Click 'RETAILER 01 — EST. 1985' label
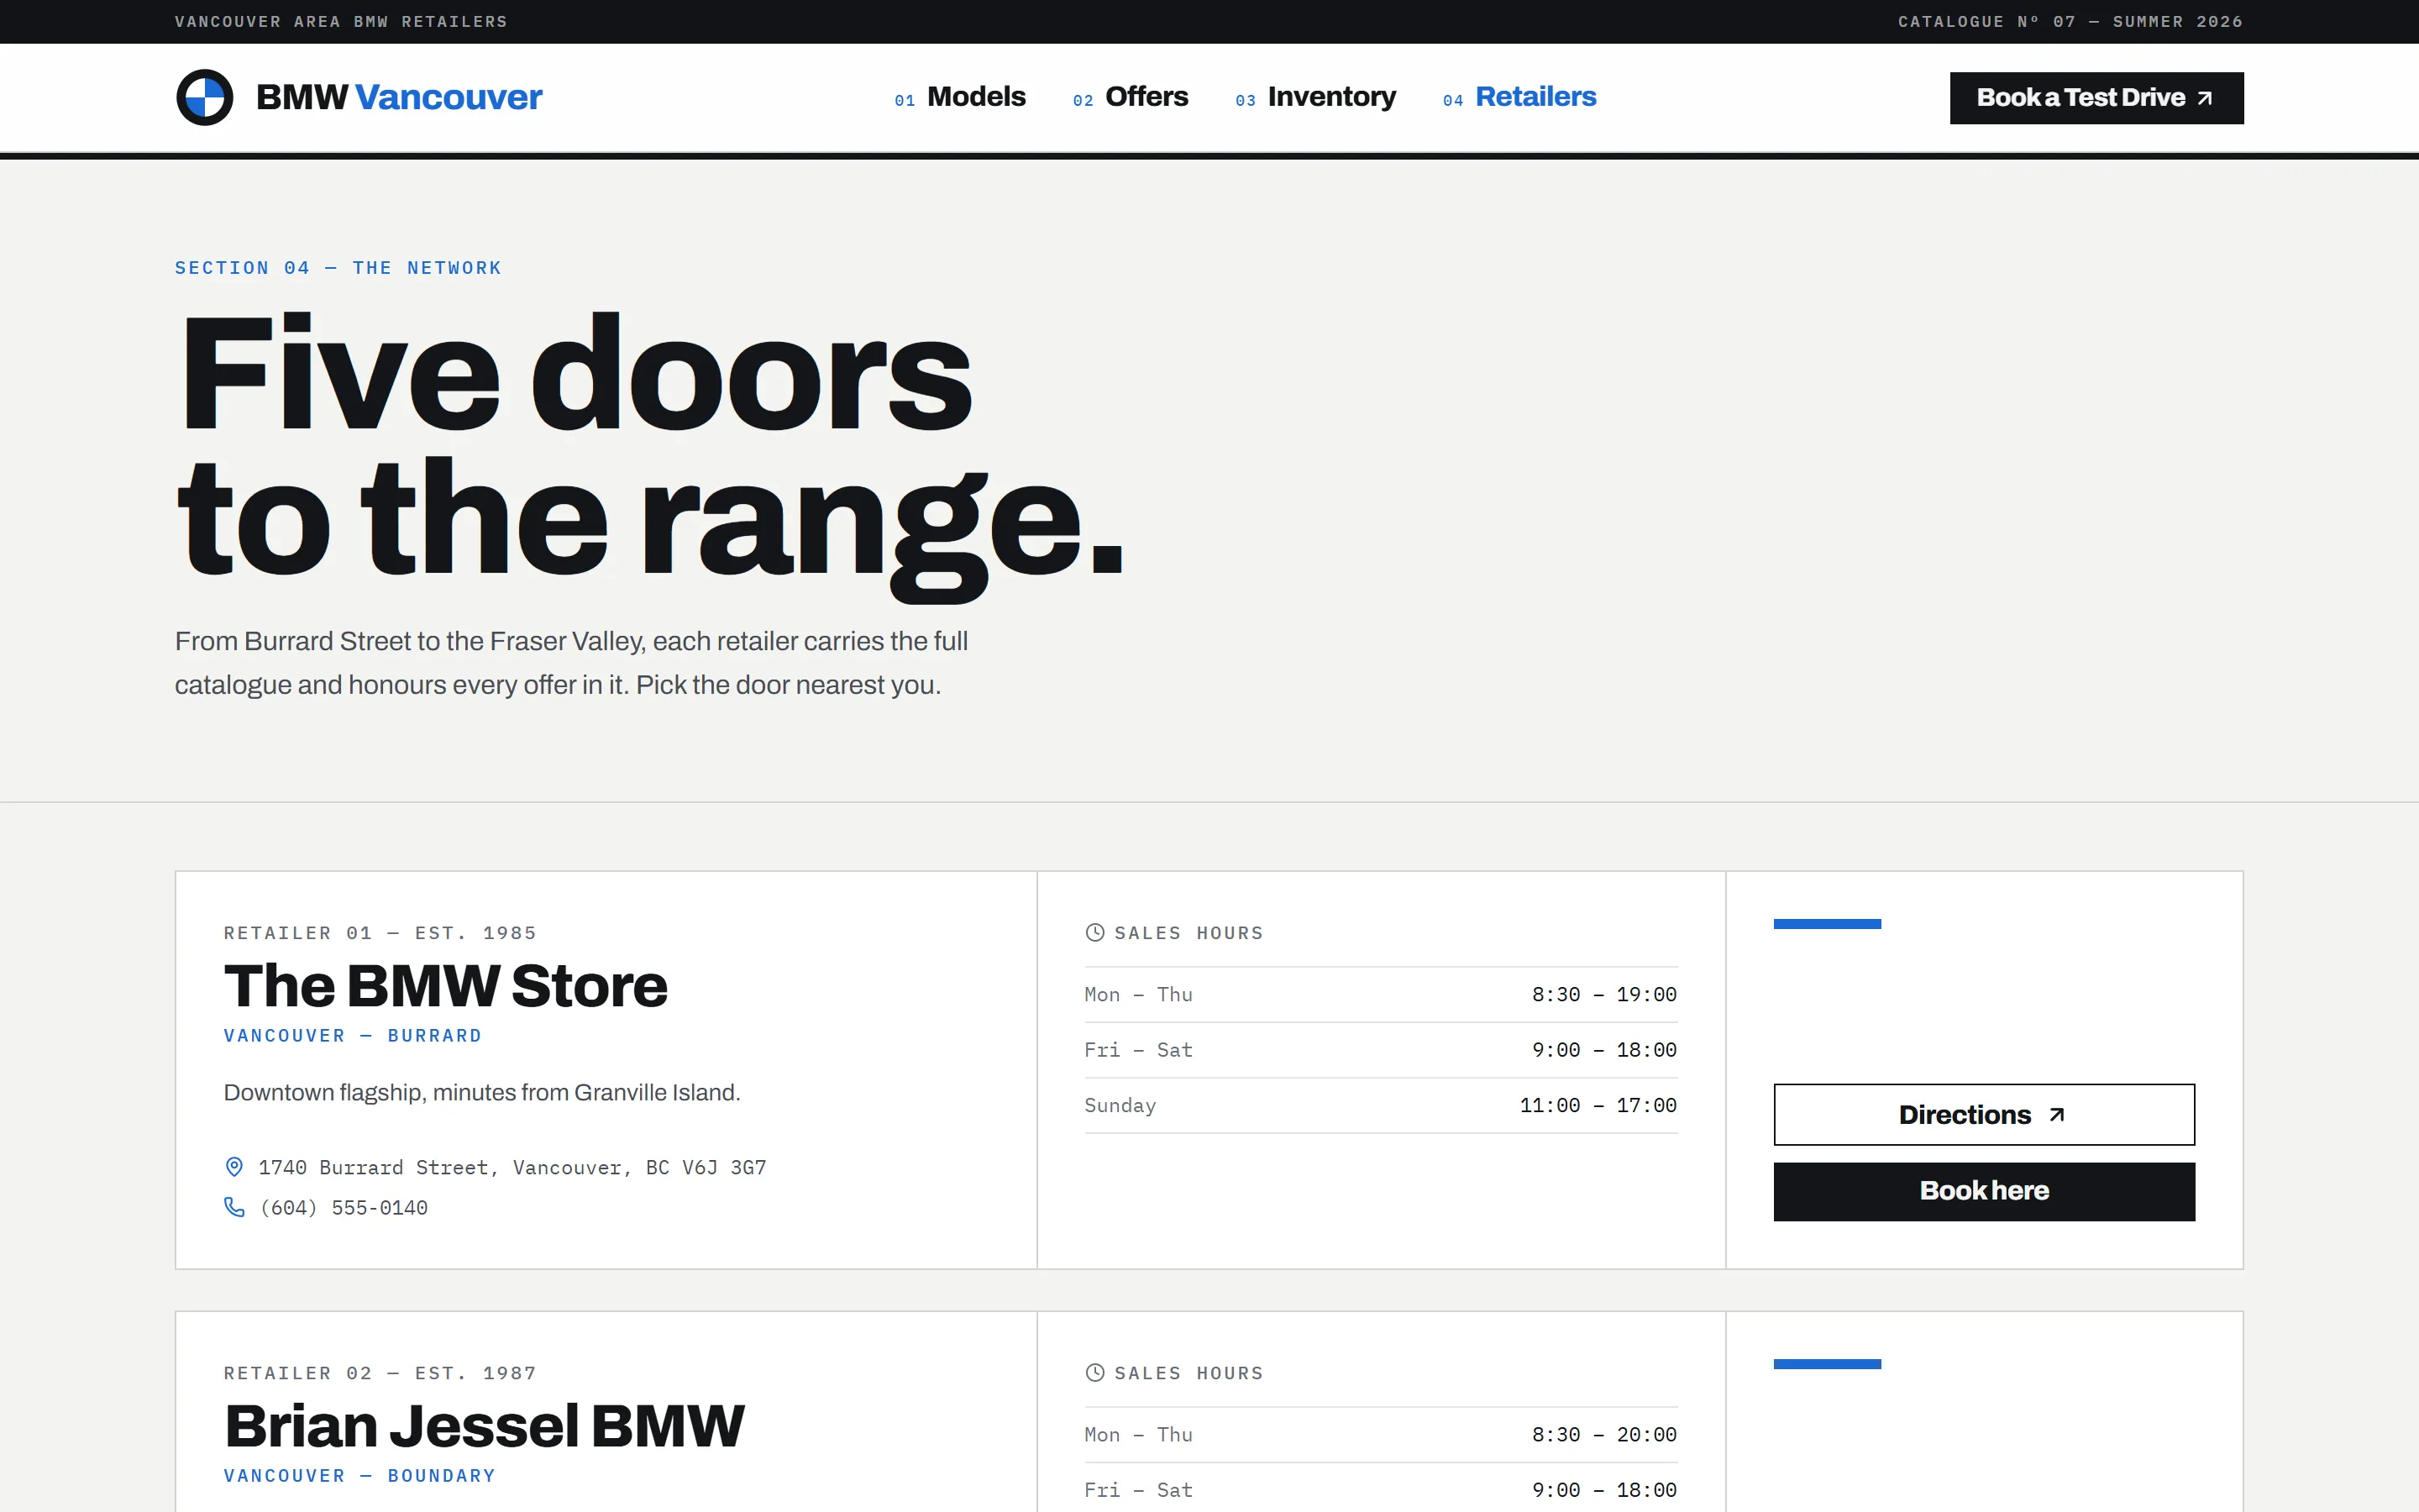Screen dimensions: 2419x1512 coord(380,933)
